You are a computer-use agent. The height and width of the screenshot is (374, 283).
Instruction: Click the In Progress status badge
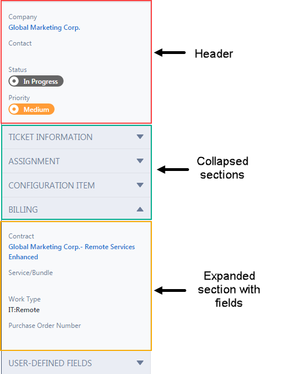coord(36,81)
